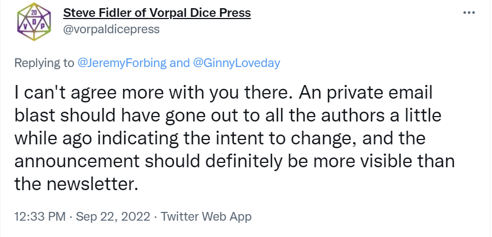Image resolution: width=492 pixels, height=237 pixels.
Task: Click the @vorpaldicepress handle
Action: (111, 29)
